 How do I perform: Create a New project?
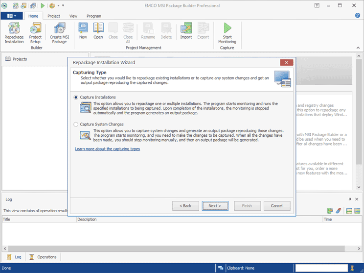pos(83,31)
